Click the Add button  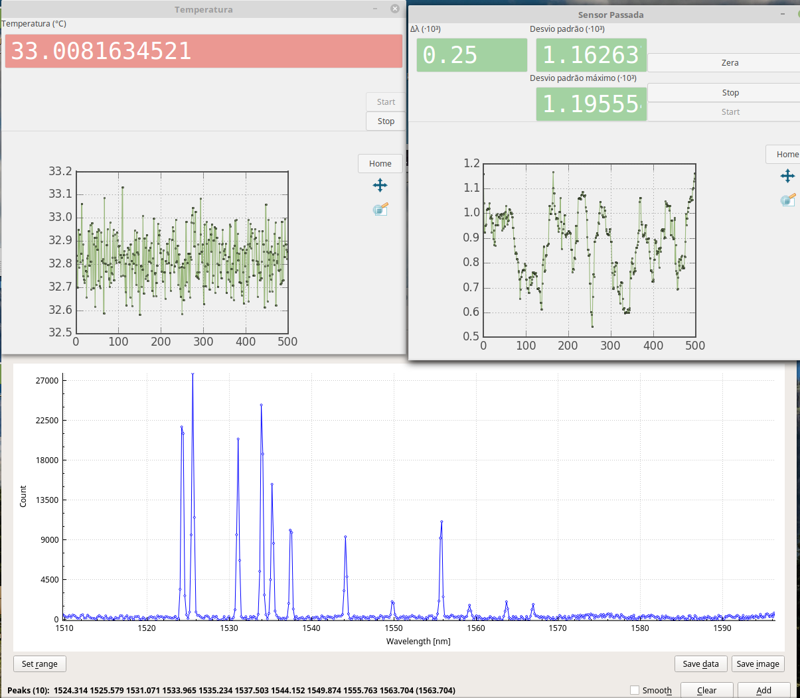click(x=764, y=690)
